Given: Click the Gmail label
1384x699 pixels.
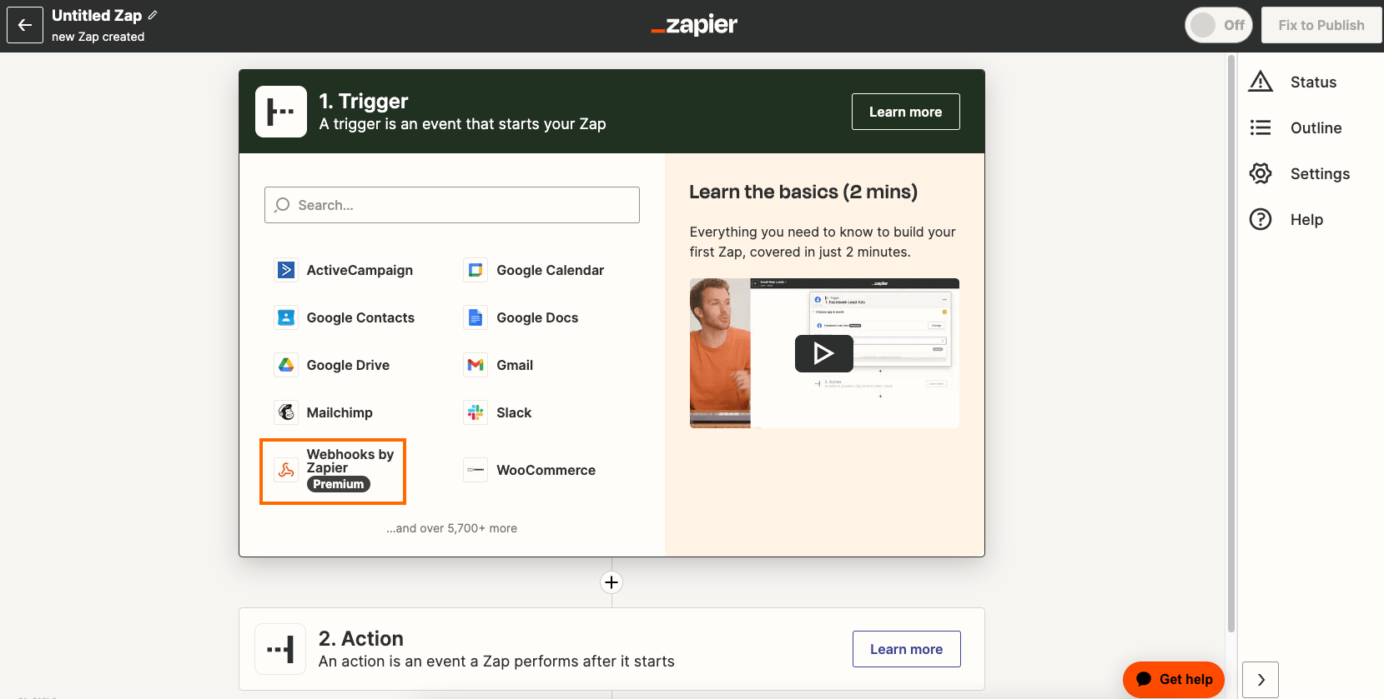Looking at the screenshot, I should [515, 365].
